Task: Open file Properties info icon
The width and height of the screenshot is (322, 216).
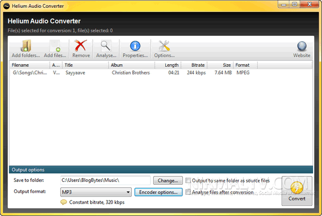Action: 135,49
